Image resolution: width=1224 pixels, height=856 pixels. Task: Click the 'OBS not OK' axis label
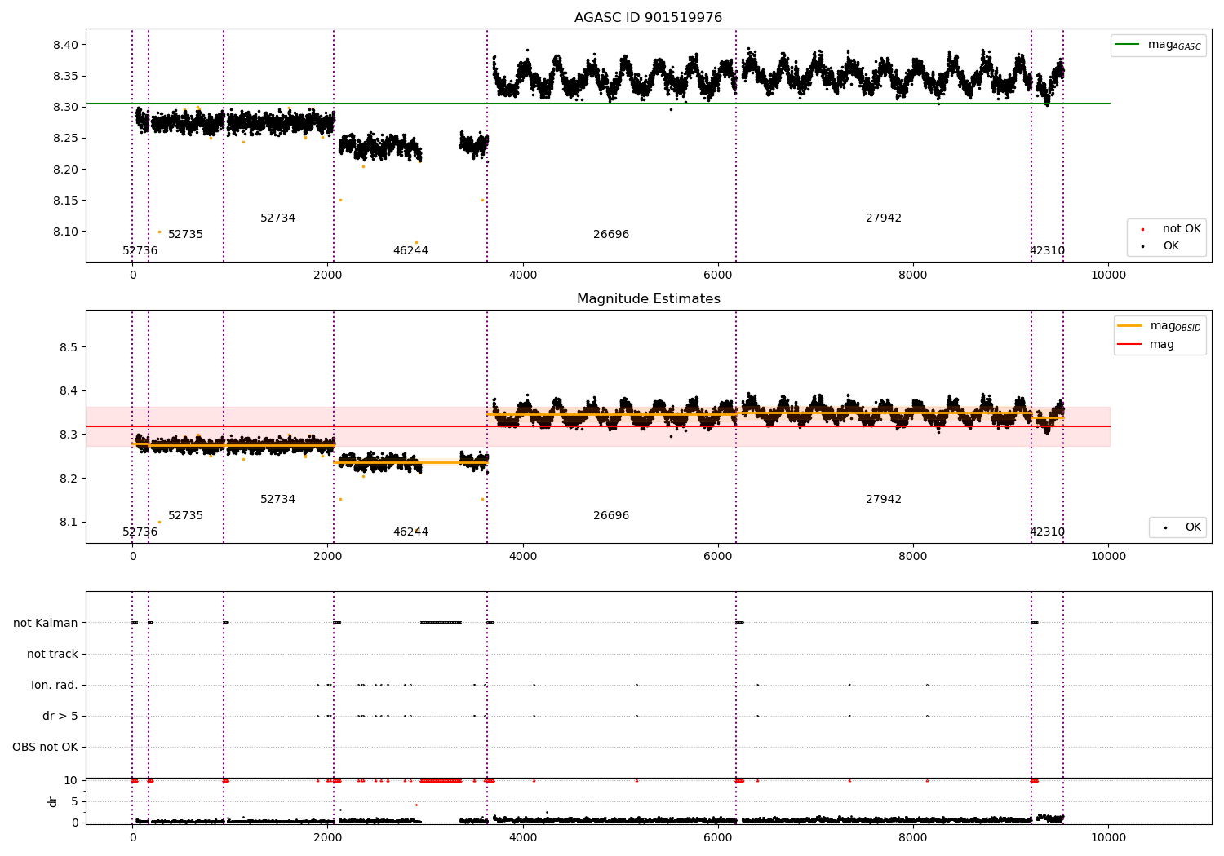coord(46,747)
